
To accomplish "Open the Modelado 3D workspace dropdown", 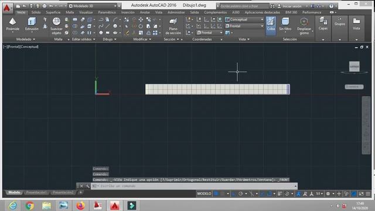I will 93,6.
